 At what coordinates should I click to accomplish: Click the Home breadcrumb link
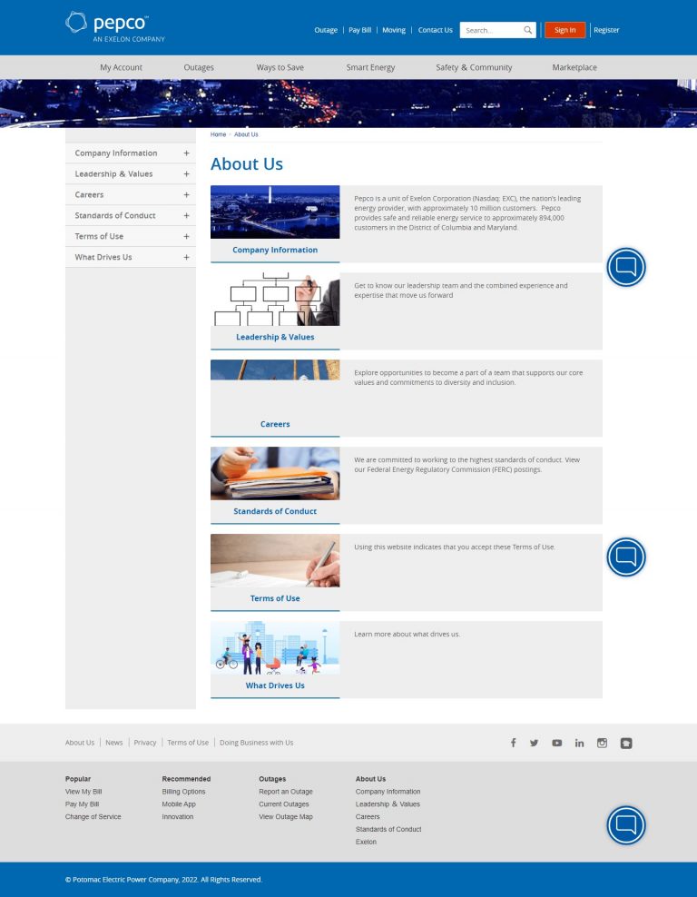click(218, 134)
